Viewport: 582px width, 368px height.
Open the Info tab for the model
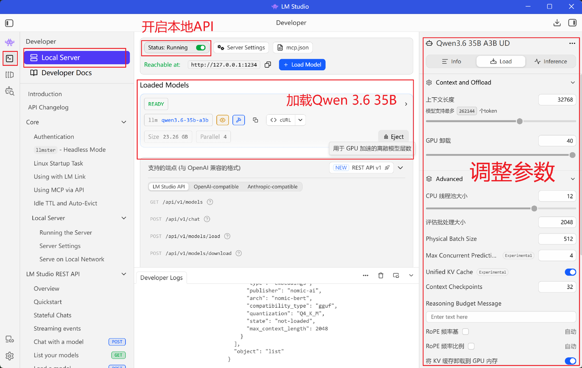tap(451, 61)
